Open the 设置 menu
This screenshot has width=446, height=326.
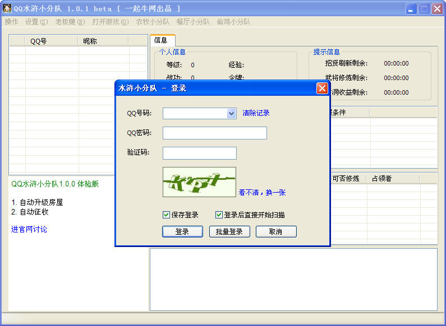coord(36,22)
